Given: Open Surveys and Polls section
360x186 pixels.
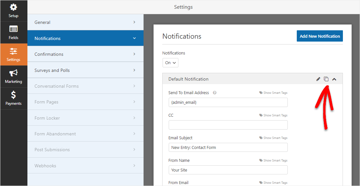Looking at the screenshot, I should coord(85,70).
